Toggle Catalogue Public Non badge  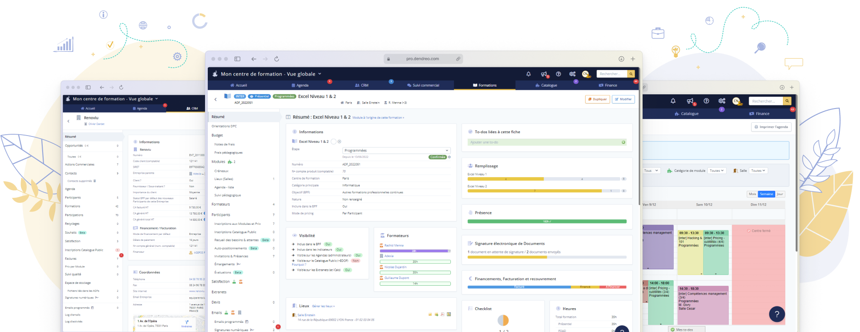pyautogui.click(x=355, y=261)
